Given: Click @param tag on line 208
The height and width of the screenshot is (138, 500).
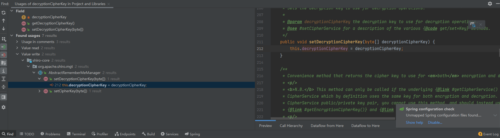Looking at the screenshot, I should click(x=294, y=22).
